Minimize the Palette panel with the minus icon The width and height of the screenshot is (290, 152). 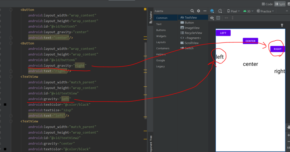[205, 11]
